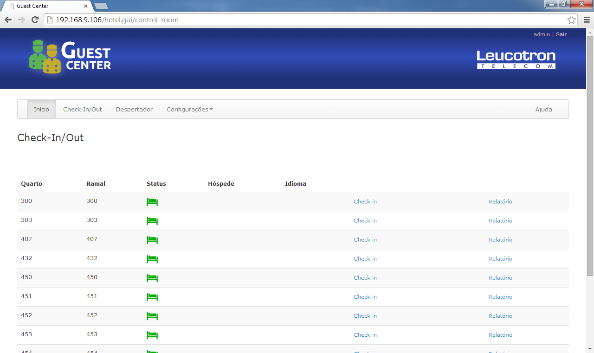Open the Ajuda help menu item

pyautogui.click(x=544, y=110)
